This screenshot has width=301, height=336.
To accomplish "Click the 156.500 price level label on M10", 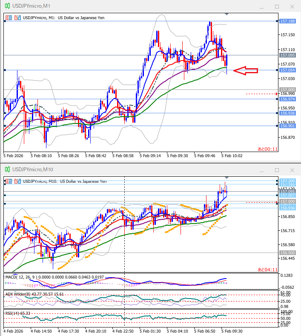I will click(x=287, y=253).
